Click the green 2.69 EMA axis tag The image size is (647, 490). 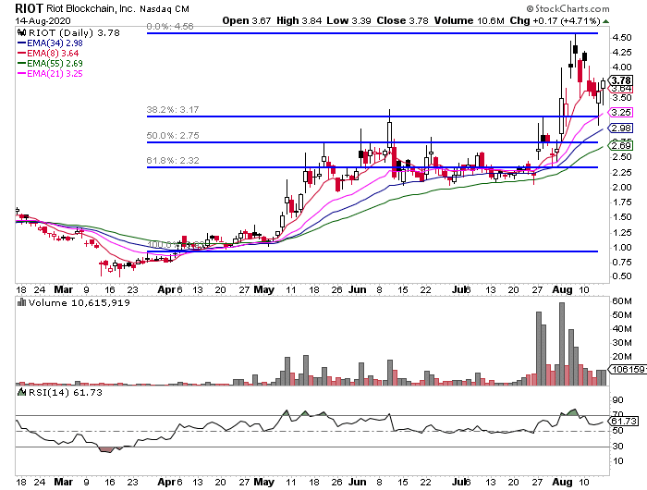(620, 146)
